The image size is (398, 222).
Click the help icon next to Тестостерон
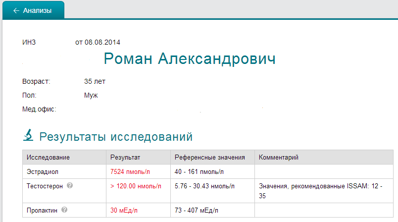point(70,186)
